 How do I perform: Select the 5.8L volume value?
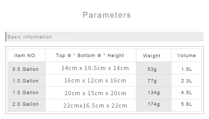187,104
